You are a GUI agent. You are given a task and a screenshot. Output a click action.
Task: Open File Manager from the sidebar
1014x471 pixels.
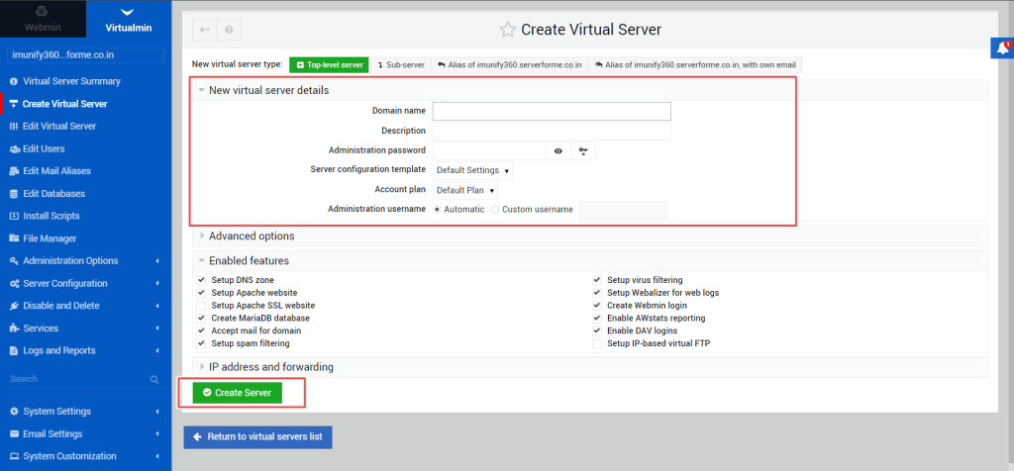50,238
